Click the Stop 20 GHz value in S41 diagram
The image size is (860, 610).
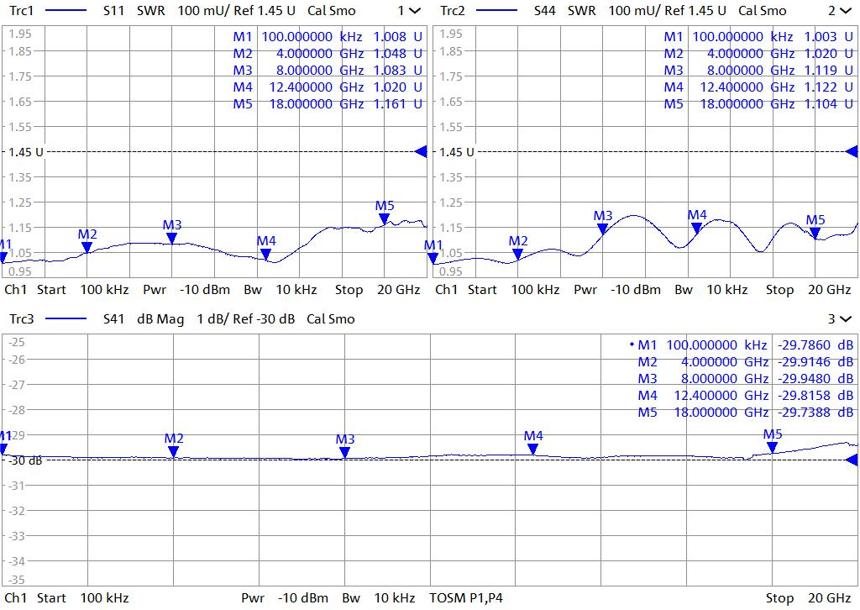pos(807,598)
